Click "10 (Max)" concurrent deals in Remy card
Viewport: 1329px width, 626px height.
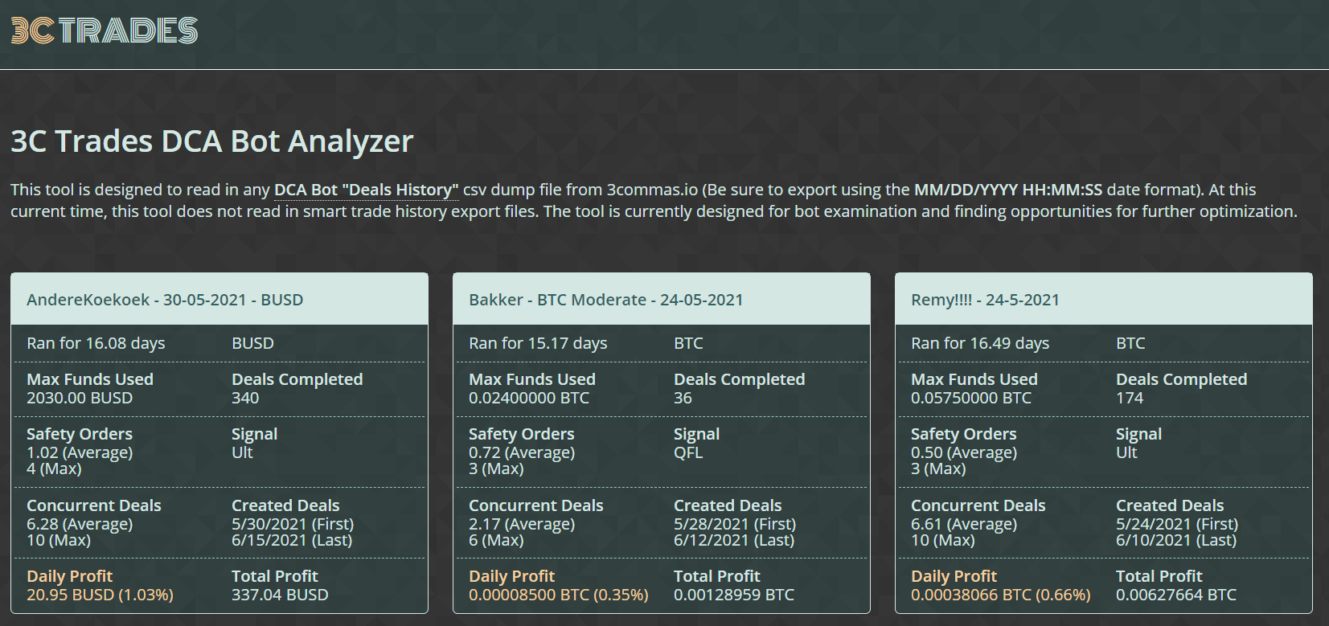(943, 540)
